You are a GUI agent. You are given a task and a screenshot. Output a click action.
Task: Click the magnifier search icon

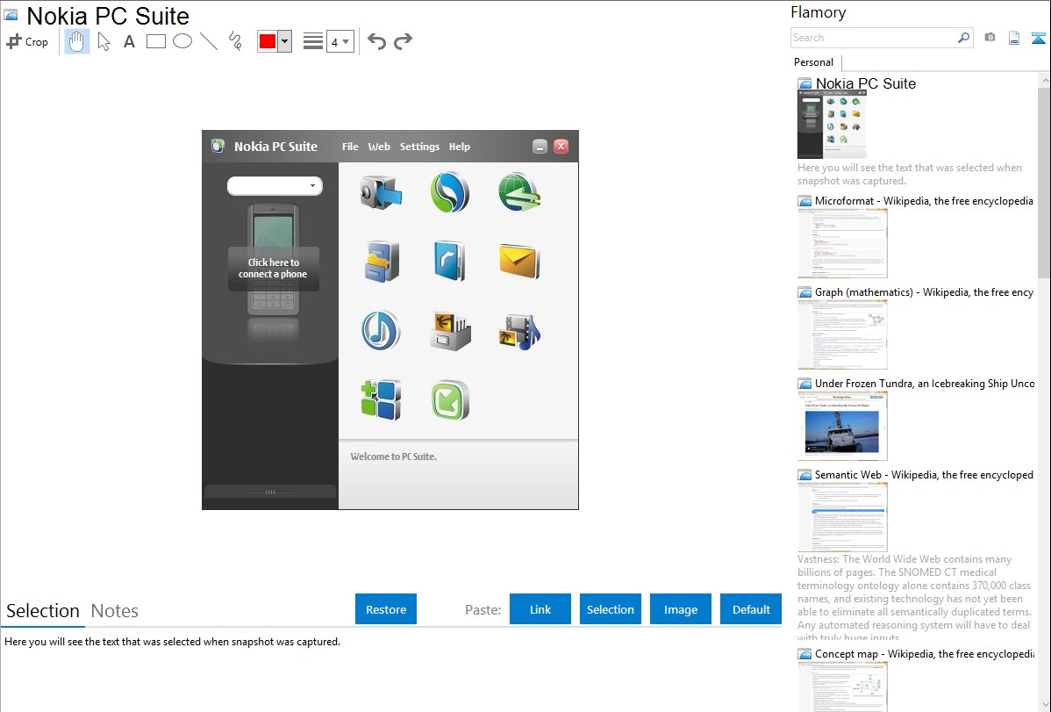963,38
